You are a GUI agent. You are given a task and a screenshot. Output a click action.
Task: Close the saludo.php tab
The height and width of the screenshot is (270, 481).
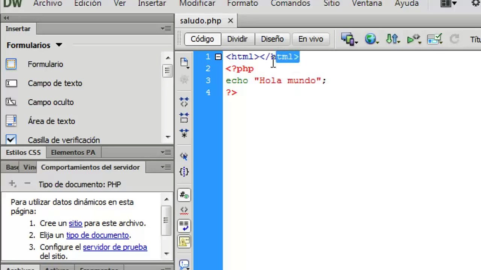click(230, 21)
